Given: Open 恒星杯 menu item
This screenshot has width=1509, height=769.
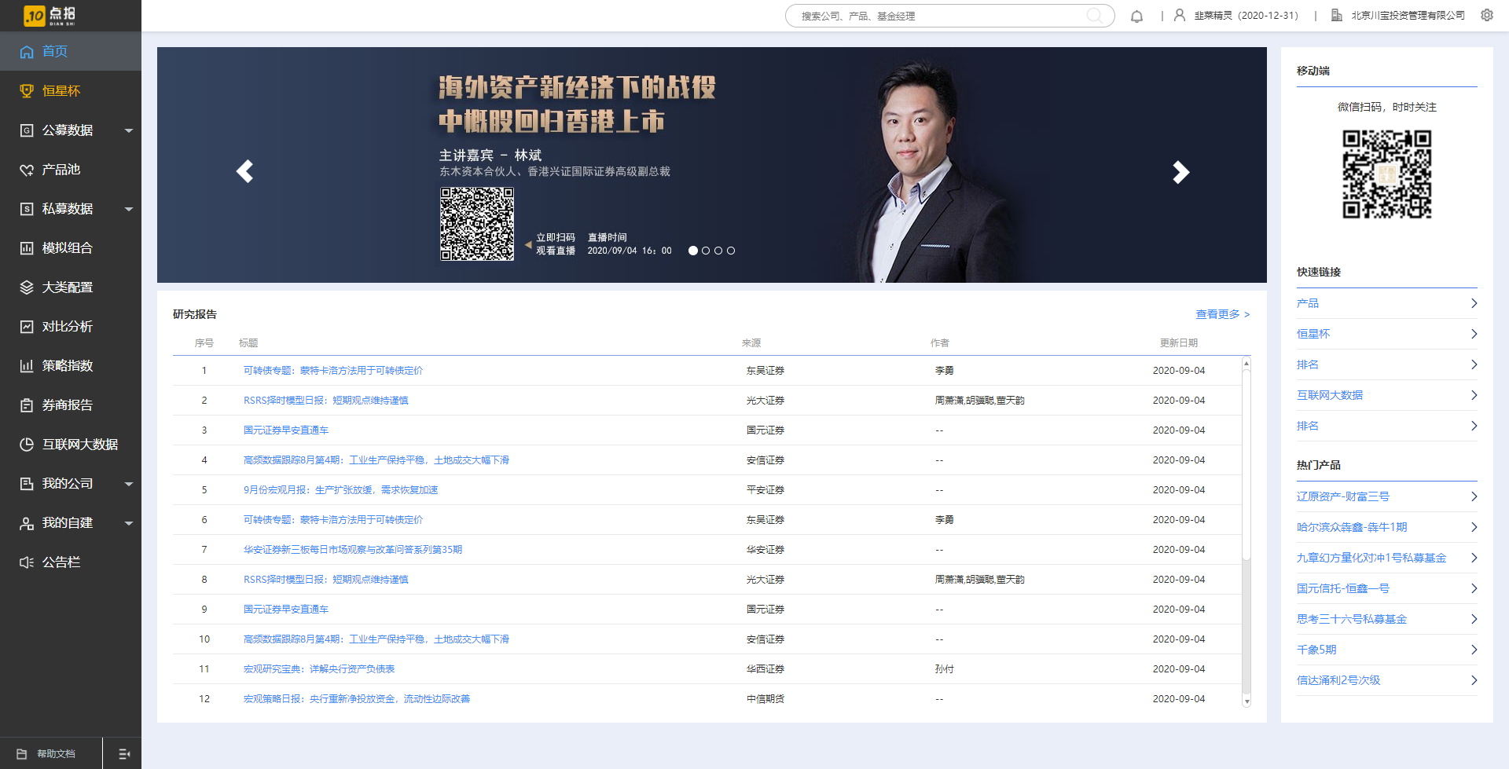Looking at the screenshot, I should coord(71,91).
